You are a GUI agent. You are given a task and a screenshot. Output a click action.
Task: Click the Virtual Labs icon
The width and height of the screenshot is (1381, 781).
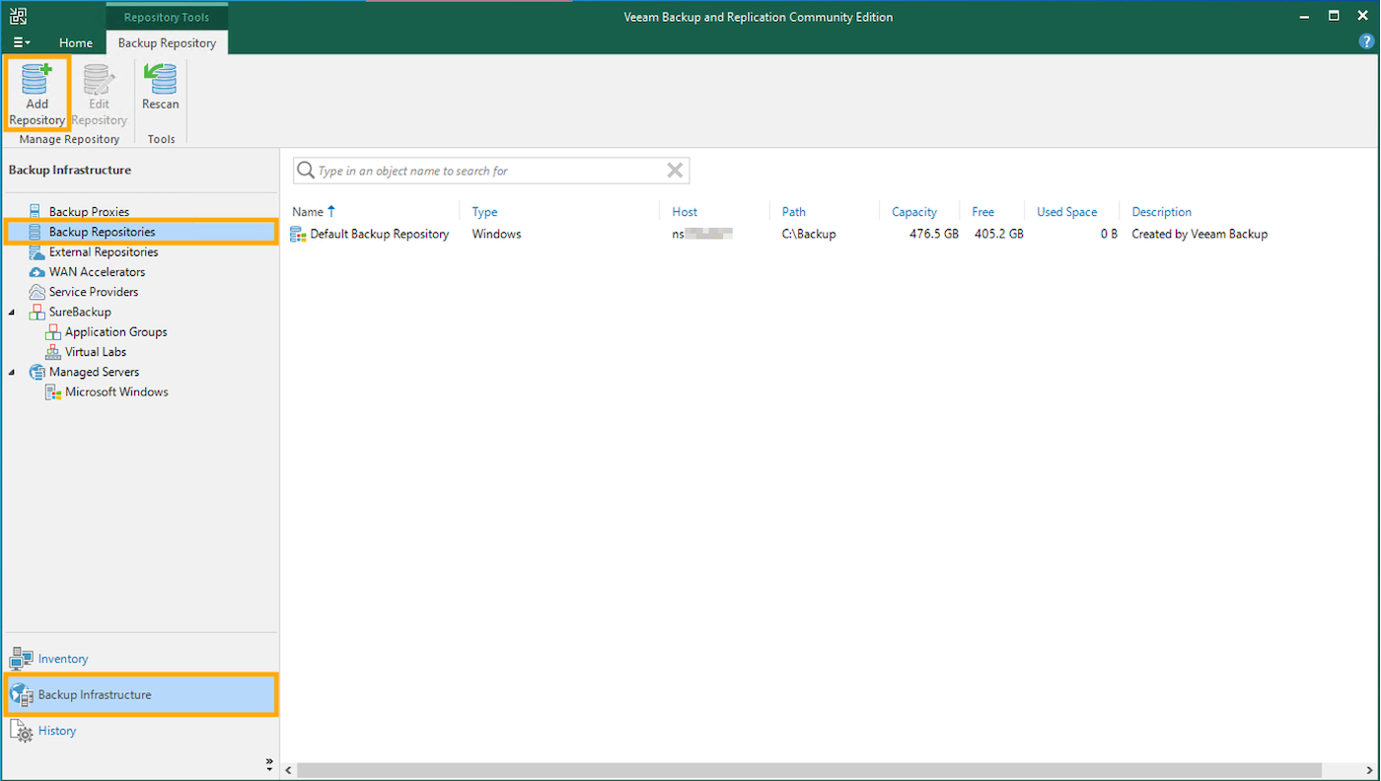tap(52, 351)
